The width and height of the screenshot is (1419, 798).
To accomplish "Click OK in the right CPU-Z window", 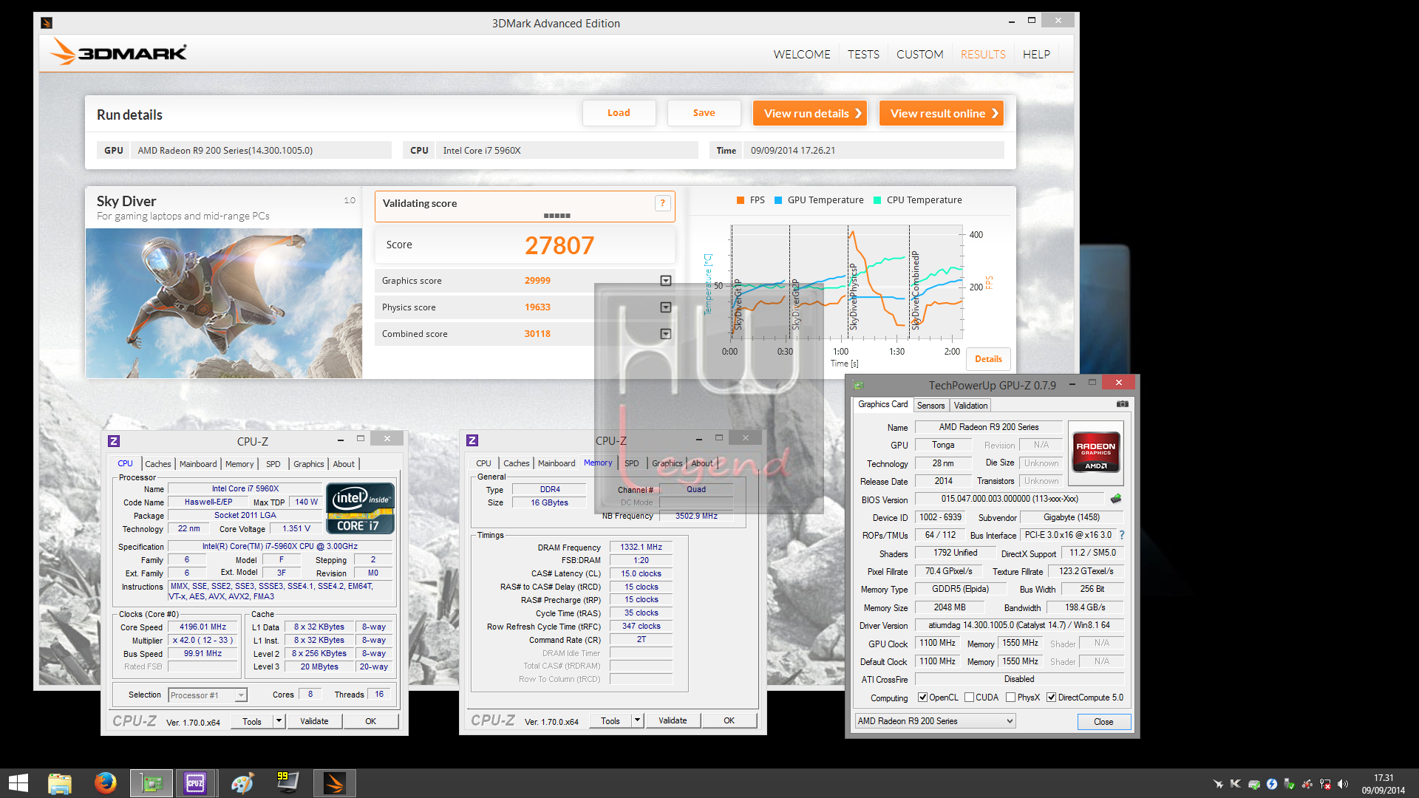I will 729,720.
